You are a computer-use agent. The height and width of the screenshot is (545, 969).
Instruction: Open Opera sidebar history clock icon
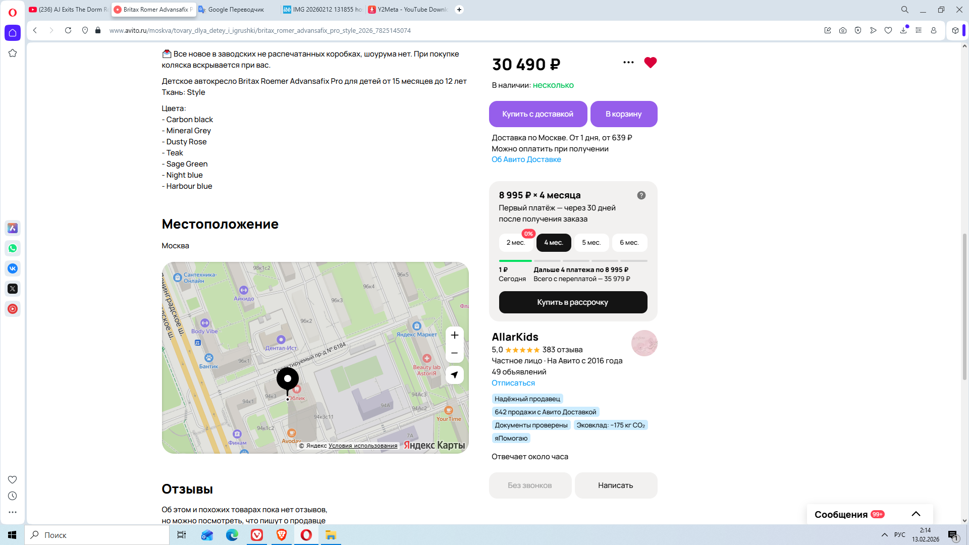(13, 496)
